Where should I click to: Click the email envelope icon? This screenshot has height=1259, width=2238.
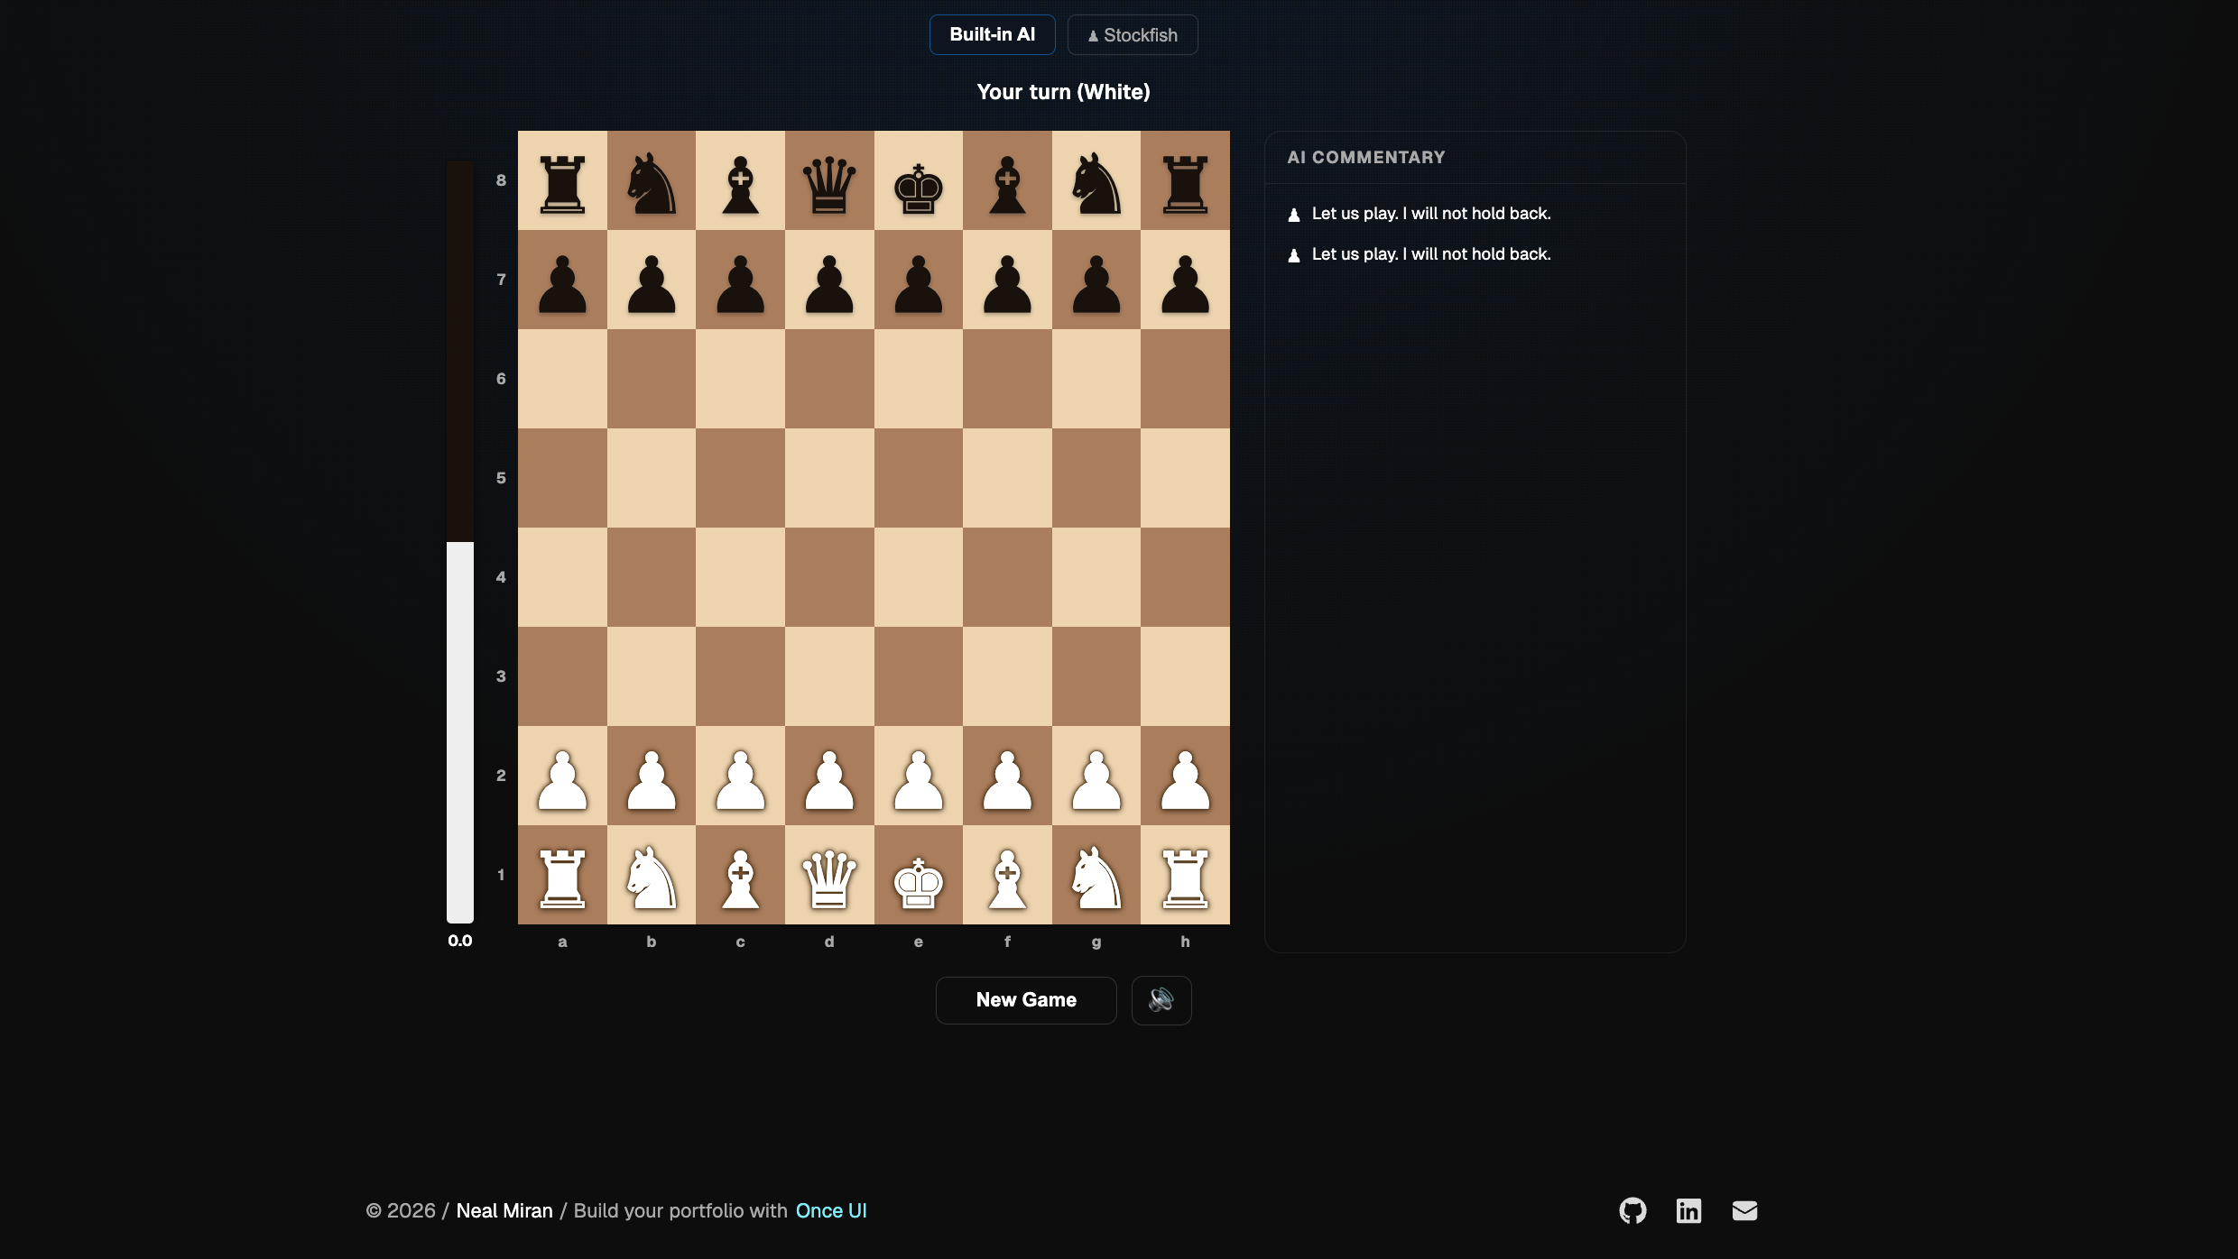click(x=1744, y=1211)
